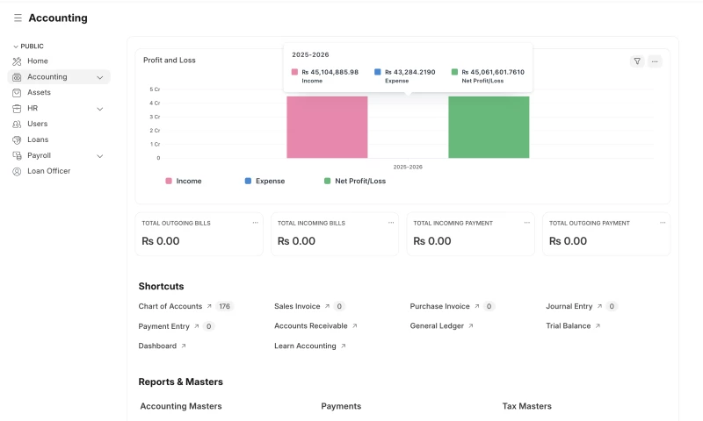Expand the Accounting sidebar chevron
This screenshot has width=703, height=421.
[x=100, y=77]
